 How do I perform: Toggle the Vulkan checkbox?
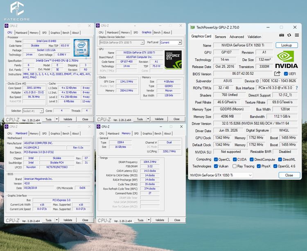coord(216,166)
